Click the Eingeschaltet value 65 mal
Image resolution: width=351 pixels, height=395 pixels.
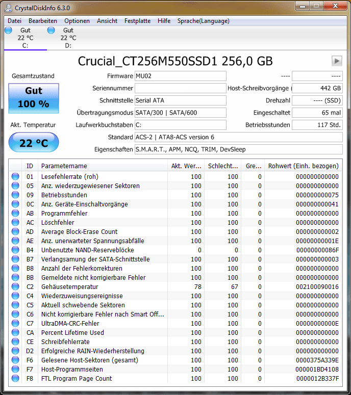317,113
